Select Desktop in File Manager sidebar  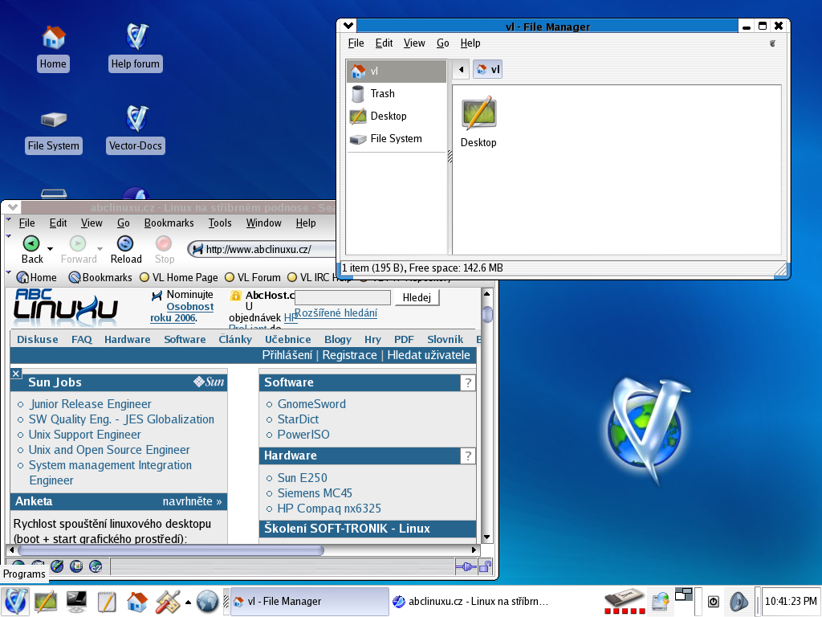pyautogui.click(x=396, y=116)
